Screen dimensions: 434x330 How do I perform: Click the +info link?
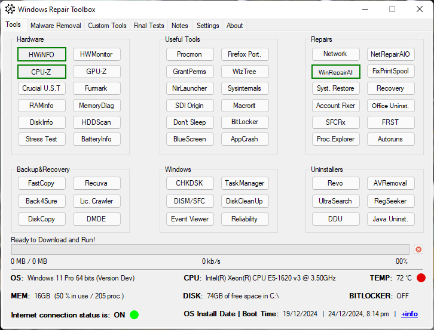pyautogui.click(x=409, y=314)
